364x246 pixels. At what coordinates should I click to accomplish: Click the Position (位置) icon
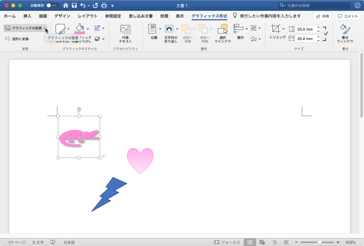(152, 29)
